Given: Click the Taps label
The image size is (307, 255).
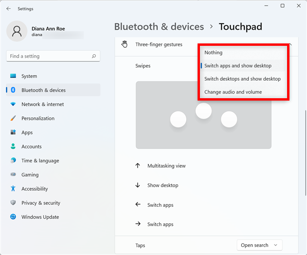Looking at the screenshot, I should coord(140,245).
